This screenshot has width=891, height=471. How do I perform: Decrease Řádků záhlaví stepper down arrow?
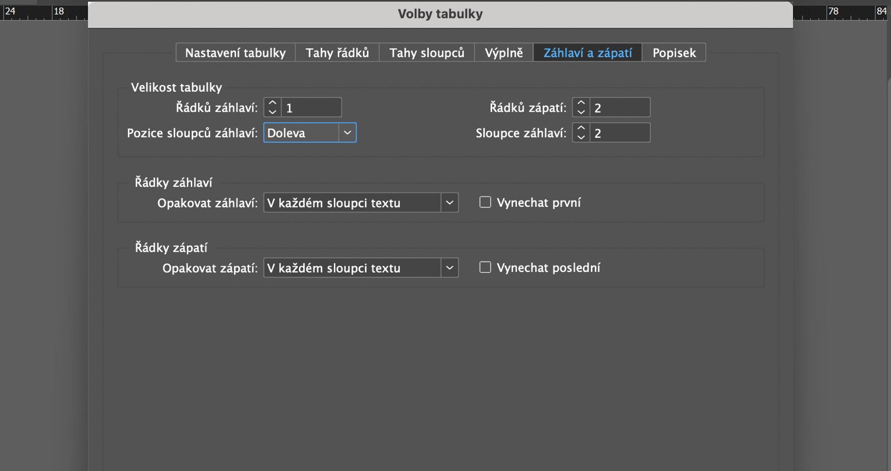tap(272, 112)
